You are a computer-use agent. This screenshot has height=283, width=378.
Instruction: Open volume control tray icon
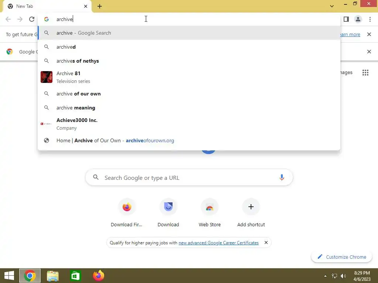point(343,276)
